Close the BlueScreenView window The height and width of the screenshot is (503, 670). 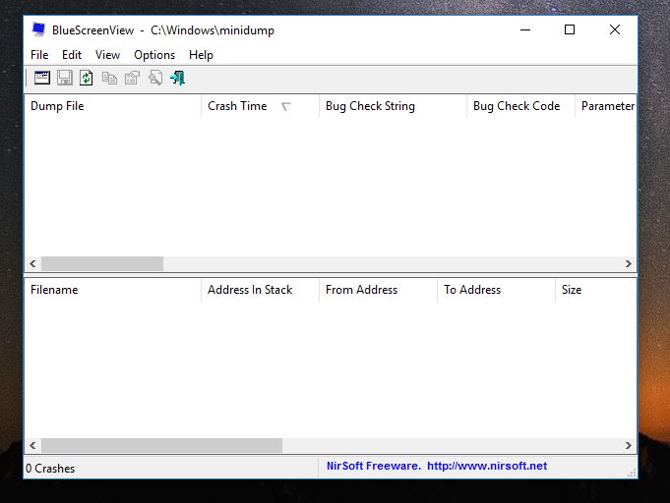(x=615, y=29)
